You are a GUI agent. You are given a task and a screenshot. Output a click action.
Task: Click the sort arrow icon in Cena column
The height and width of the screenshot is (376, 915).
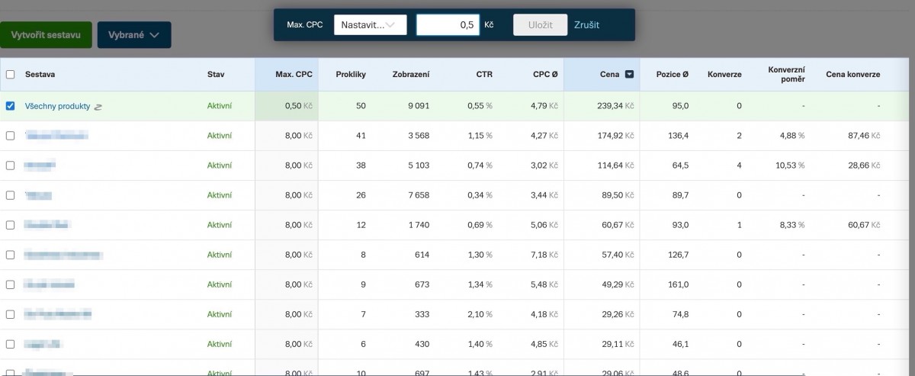[629, 75]
